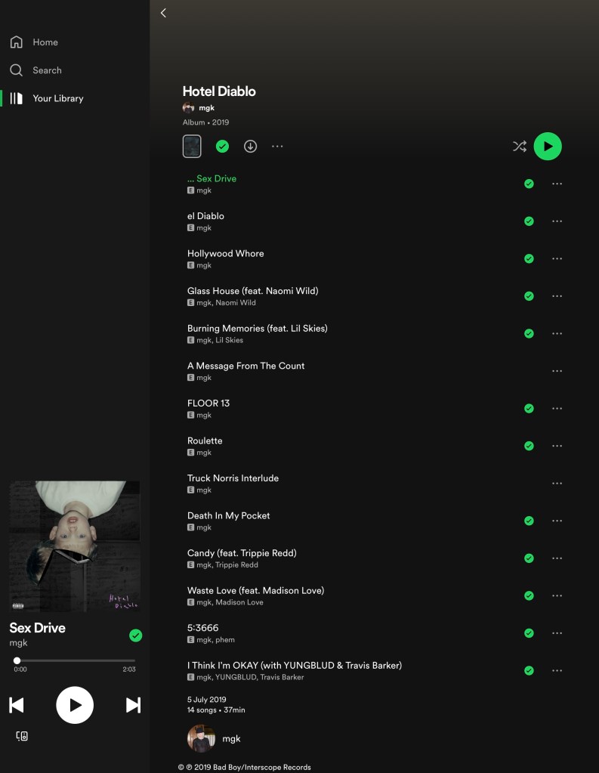Open Search from the sidebar
Screen dimensions: 599x773
[x=47, y=70]
